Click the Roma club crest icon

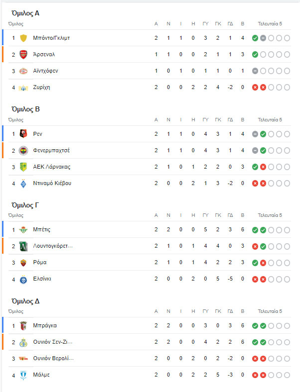click(23, 262)
